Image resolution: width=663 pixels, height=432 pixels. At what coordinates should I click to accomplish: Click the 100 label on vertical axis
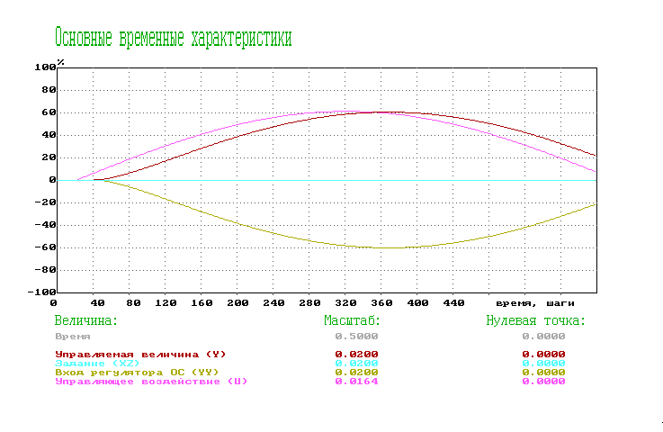(45, 67)
